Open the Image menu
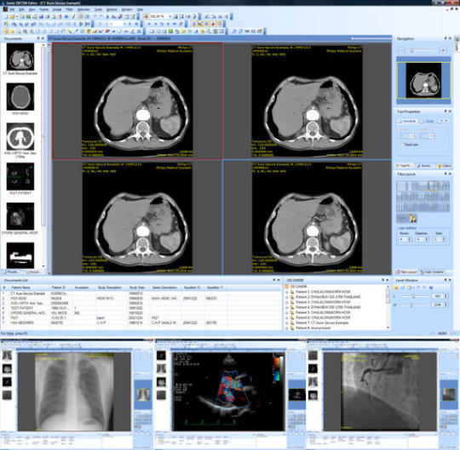The height and width of the screenshot is (450, 460). pyautogui.click(x=57, y=9)
